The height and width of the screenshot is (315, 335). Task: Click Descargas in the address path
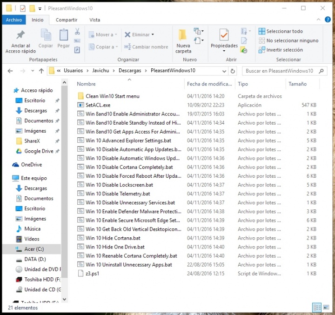click(130, 71)
